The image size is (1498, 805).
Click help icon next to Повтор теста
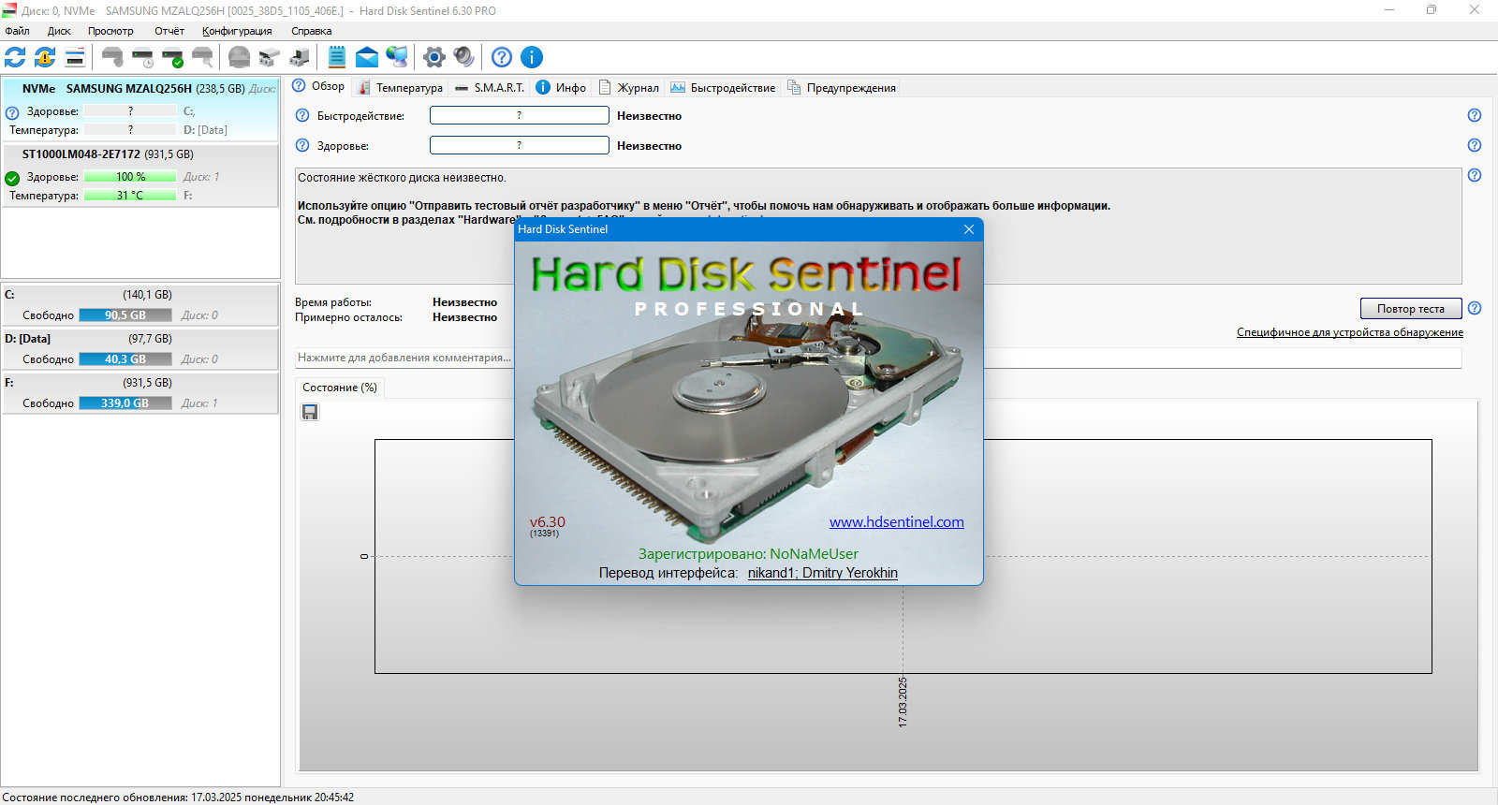pyautogui.click(x=1475, y=308)
